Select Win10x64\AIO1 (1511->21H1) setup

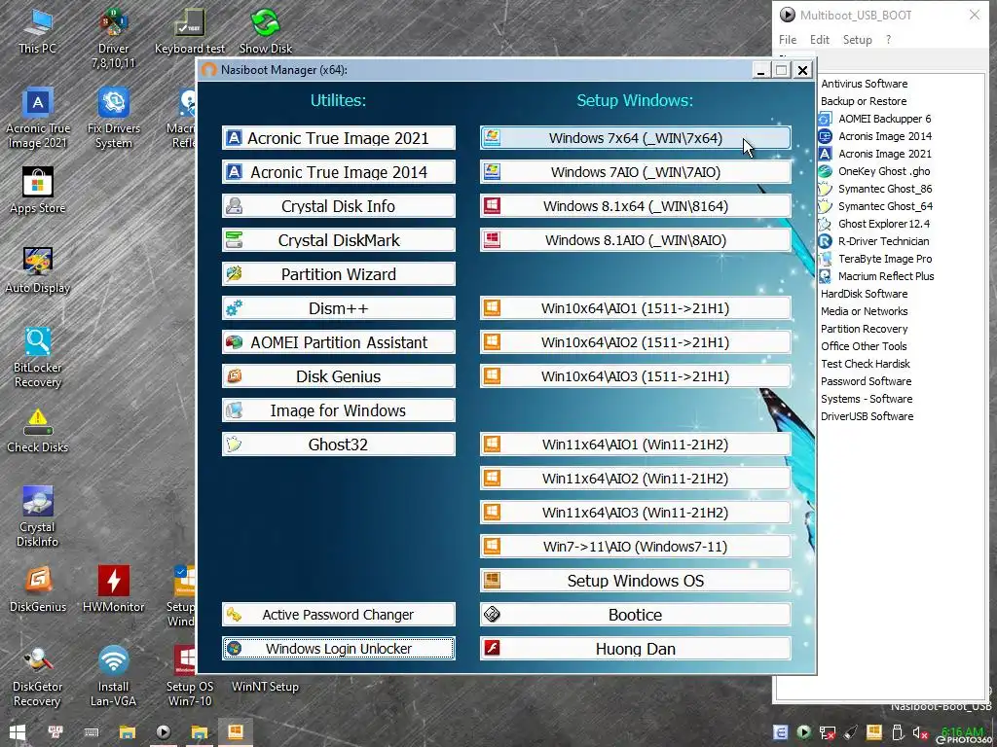635,308
